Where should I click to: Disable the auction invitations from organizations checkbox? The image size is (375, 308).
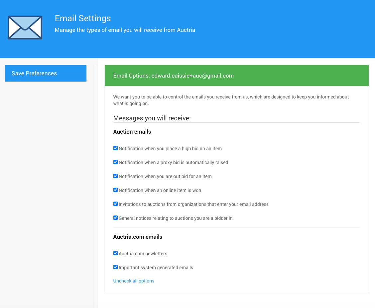click(x=116, y=204)
